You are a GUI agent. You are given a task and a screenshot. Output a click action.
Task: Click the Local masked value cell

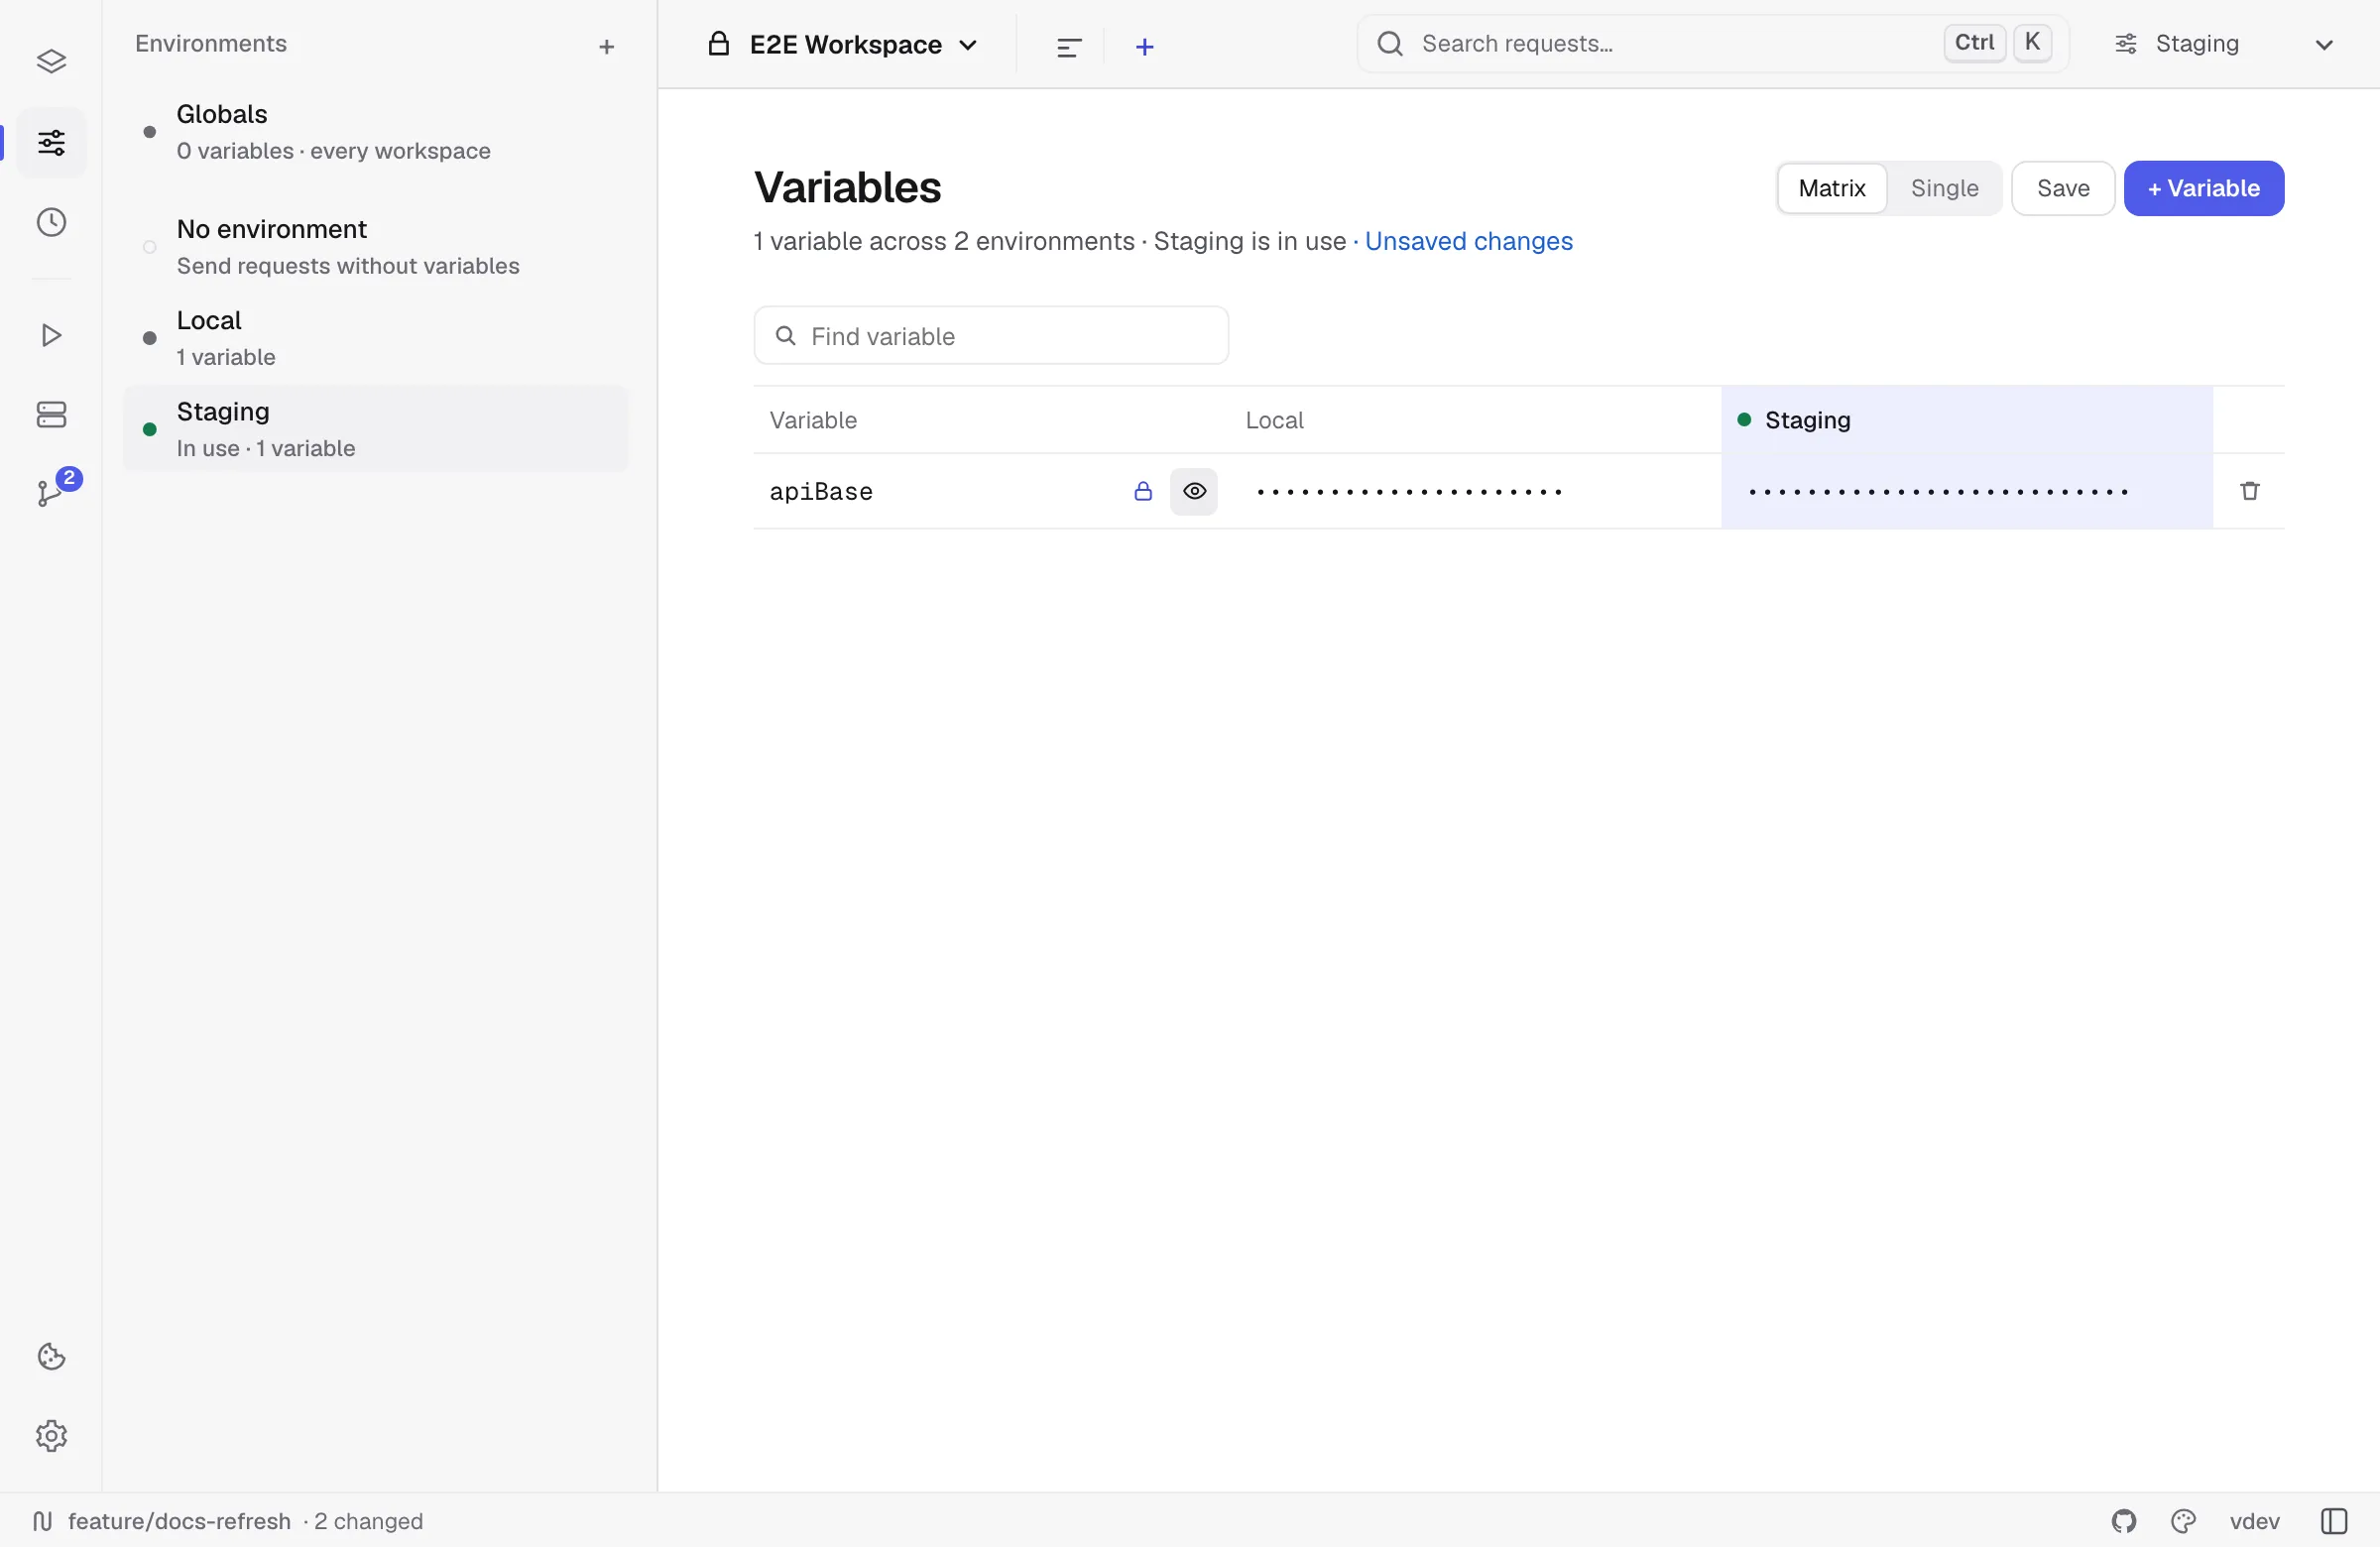[1476, 491]
